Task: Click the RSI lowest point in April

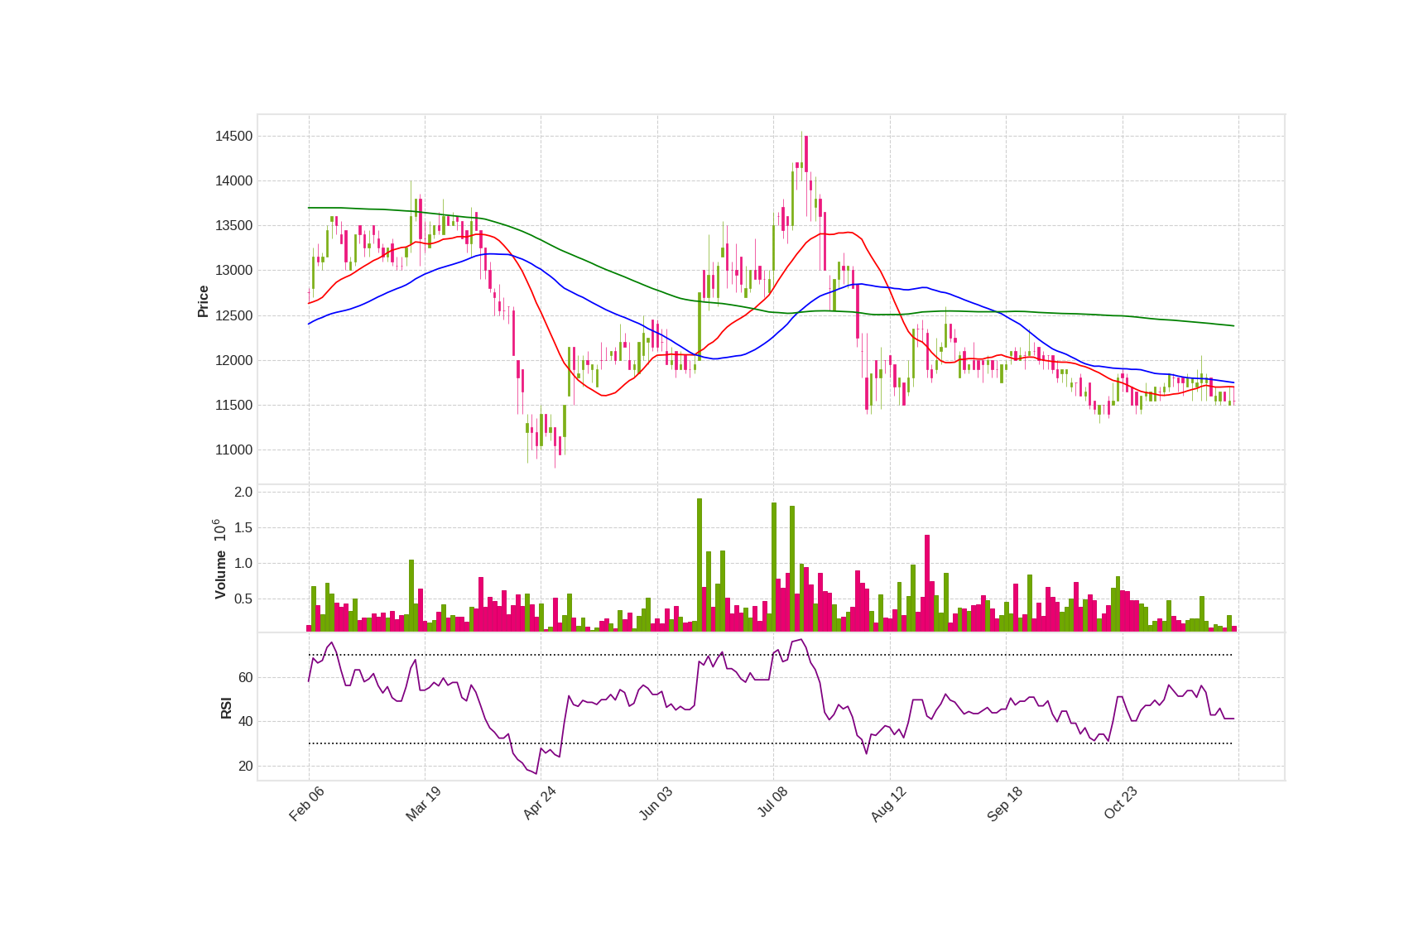Action: pos(536,774)
